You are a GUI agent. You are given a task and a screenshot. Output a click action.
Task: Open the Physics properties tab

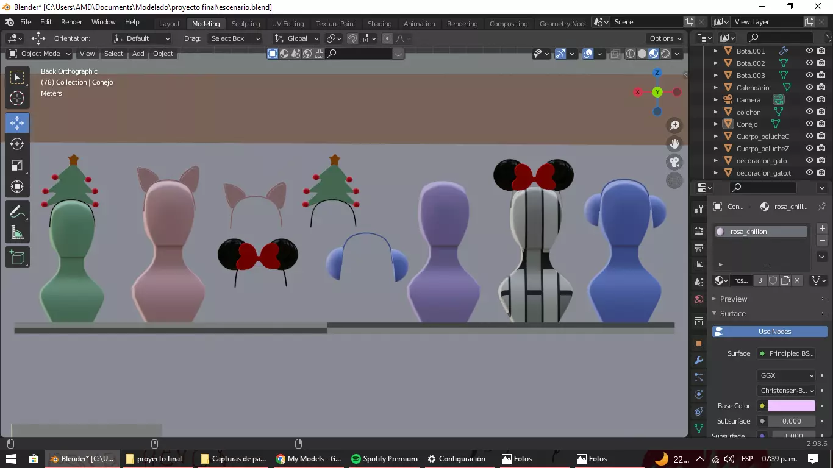click(699, 394)
